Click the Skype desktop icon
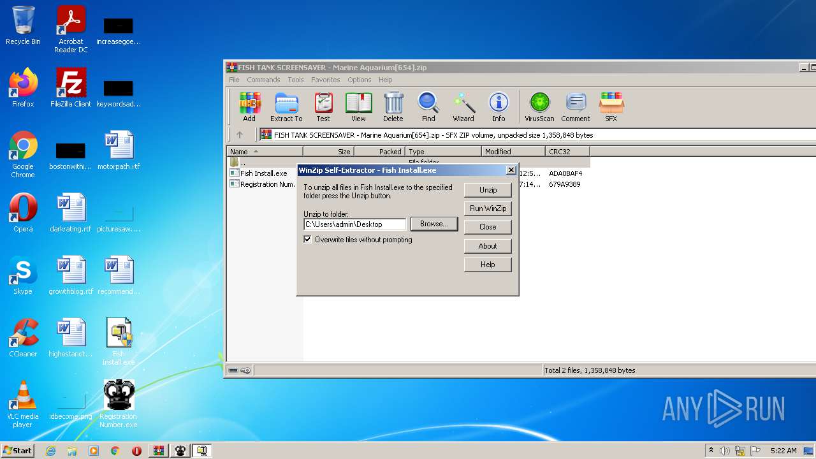 point(23,276)
